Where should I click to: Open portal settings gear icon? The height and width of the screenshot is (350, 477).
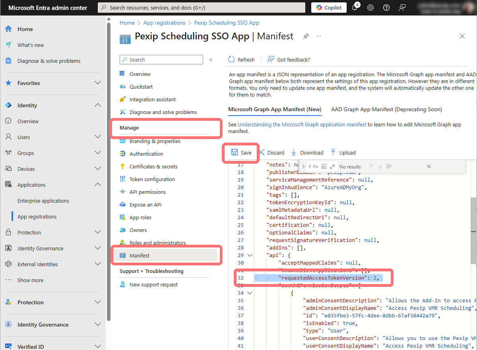370,8
